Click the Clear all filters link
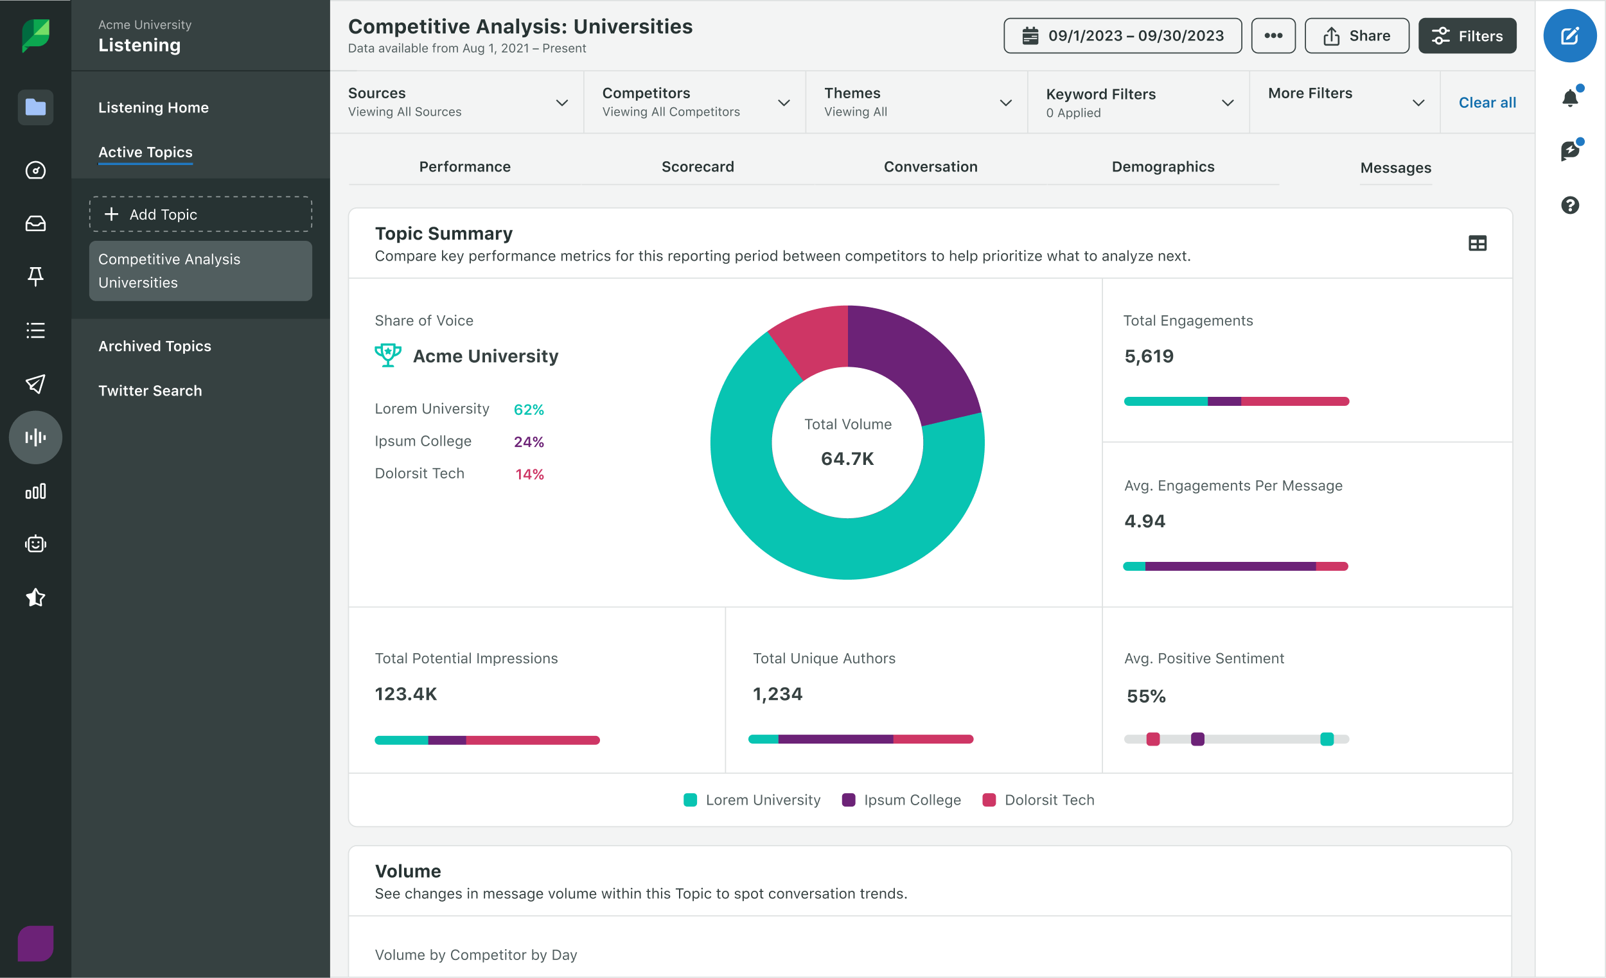The height and width of the screenshot is (978, 1606). coord(1487,102)
